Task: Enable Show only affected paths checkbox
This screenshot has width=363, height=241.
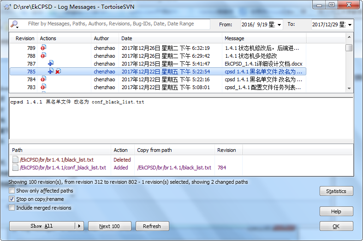Action: pyautogui.click(x=12, y=191)
